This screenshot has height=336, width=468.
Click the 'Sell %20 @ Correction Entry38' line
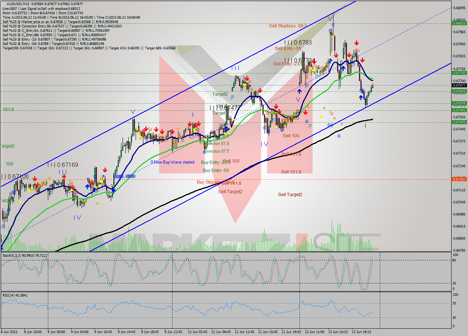[x=62, y=26]
